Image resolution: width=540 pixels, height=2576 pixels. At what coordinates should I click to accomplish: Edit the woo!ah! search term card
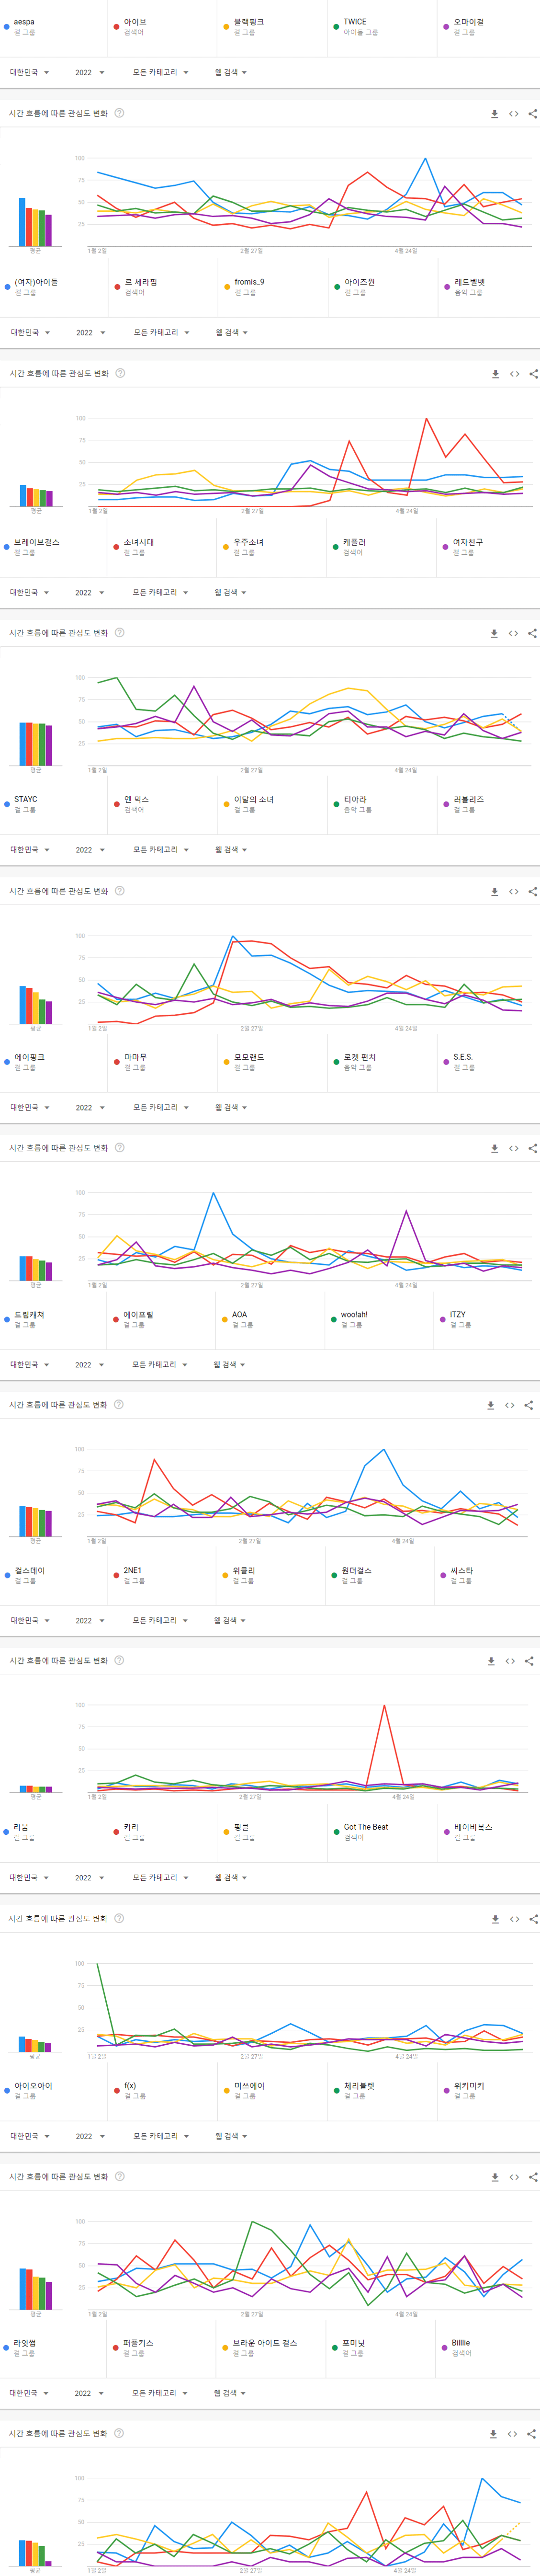pos(379,1320)
